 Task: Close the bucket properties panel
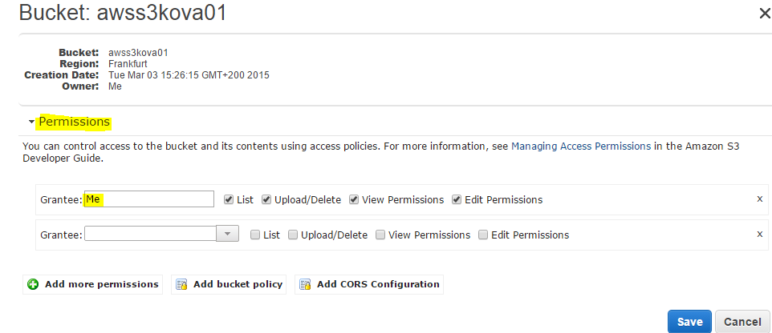764,13
